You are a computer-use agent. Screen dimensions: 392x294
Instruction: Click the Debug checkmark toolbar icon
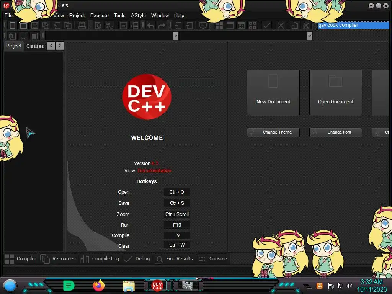(x=266, y=26)
